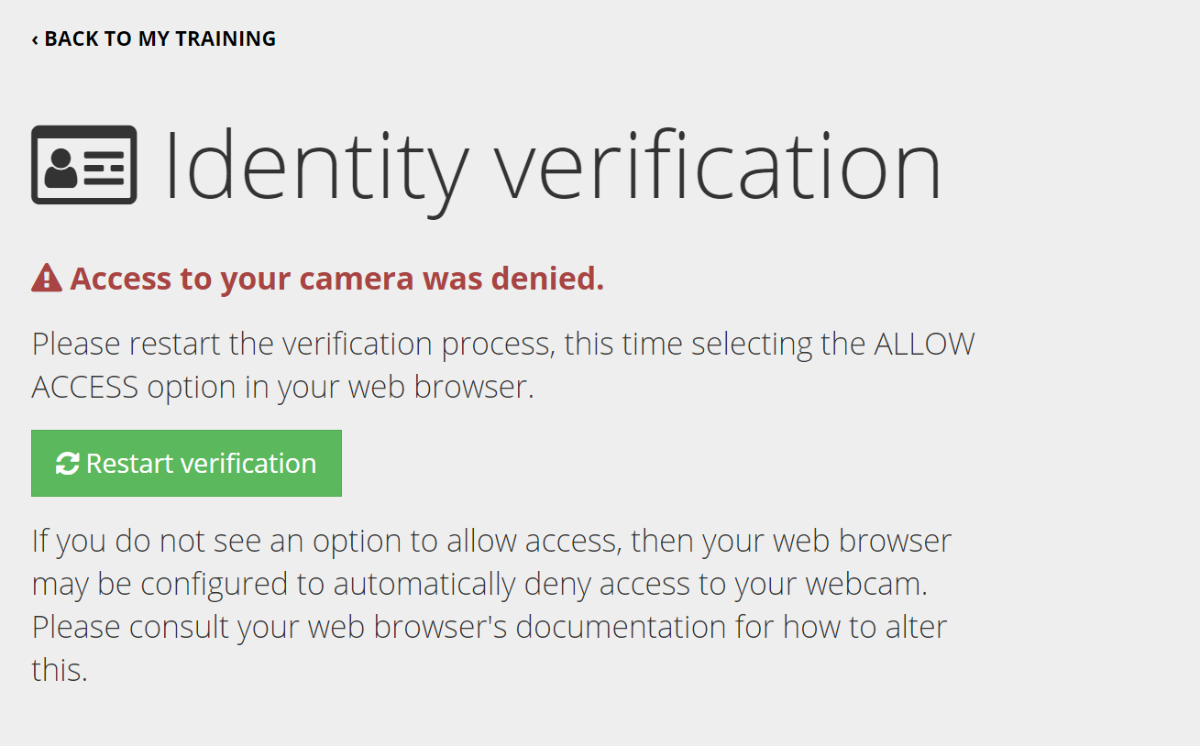Click the word 'verification' in the title
This screenshot has height=746, width=1200.
coord(718,167)
